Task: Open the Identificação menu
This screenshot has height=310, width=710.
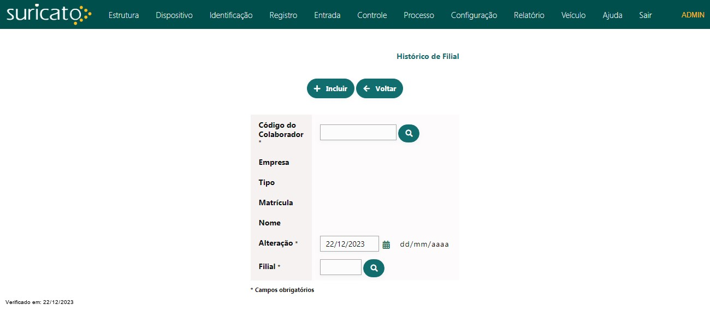Action: [231, 15]
